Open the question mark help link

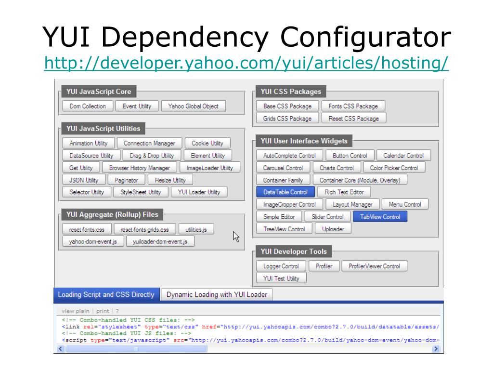point(117,311)
